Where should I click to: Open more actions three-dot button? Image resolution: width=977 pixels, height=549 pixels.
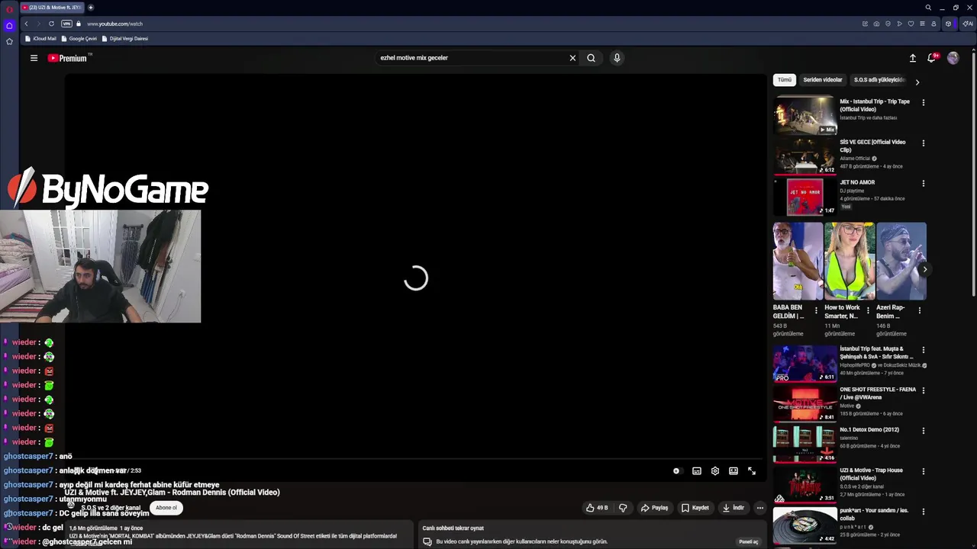pyautogui.click(x=759, y=508)
